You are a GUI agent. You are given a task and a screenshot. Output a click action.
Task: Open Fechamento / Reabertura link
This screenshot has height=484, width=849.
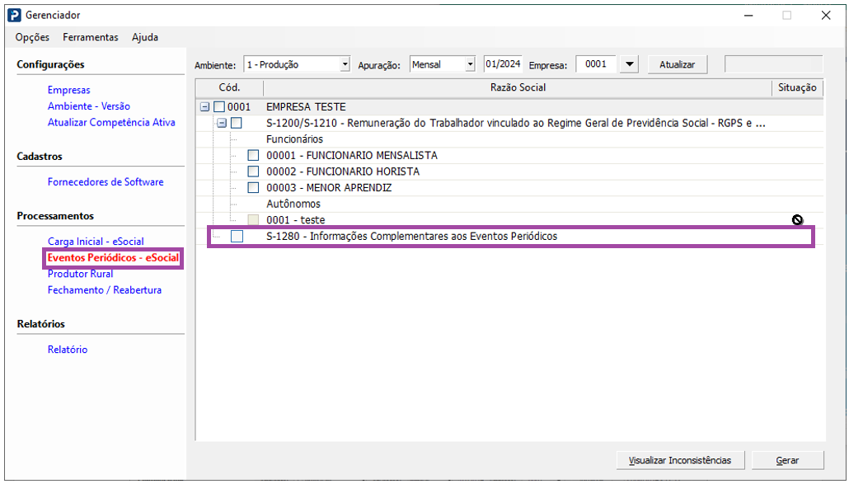105,290
